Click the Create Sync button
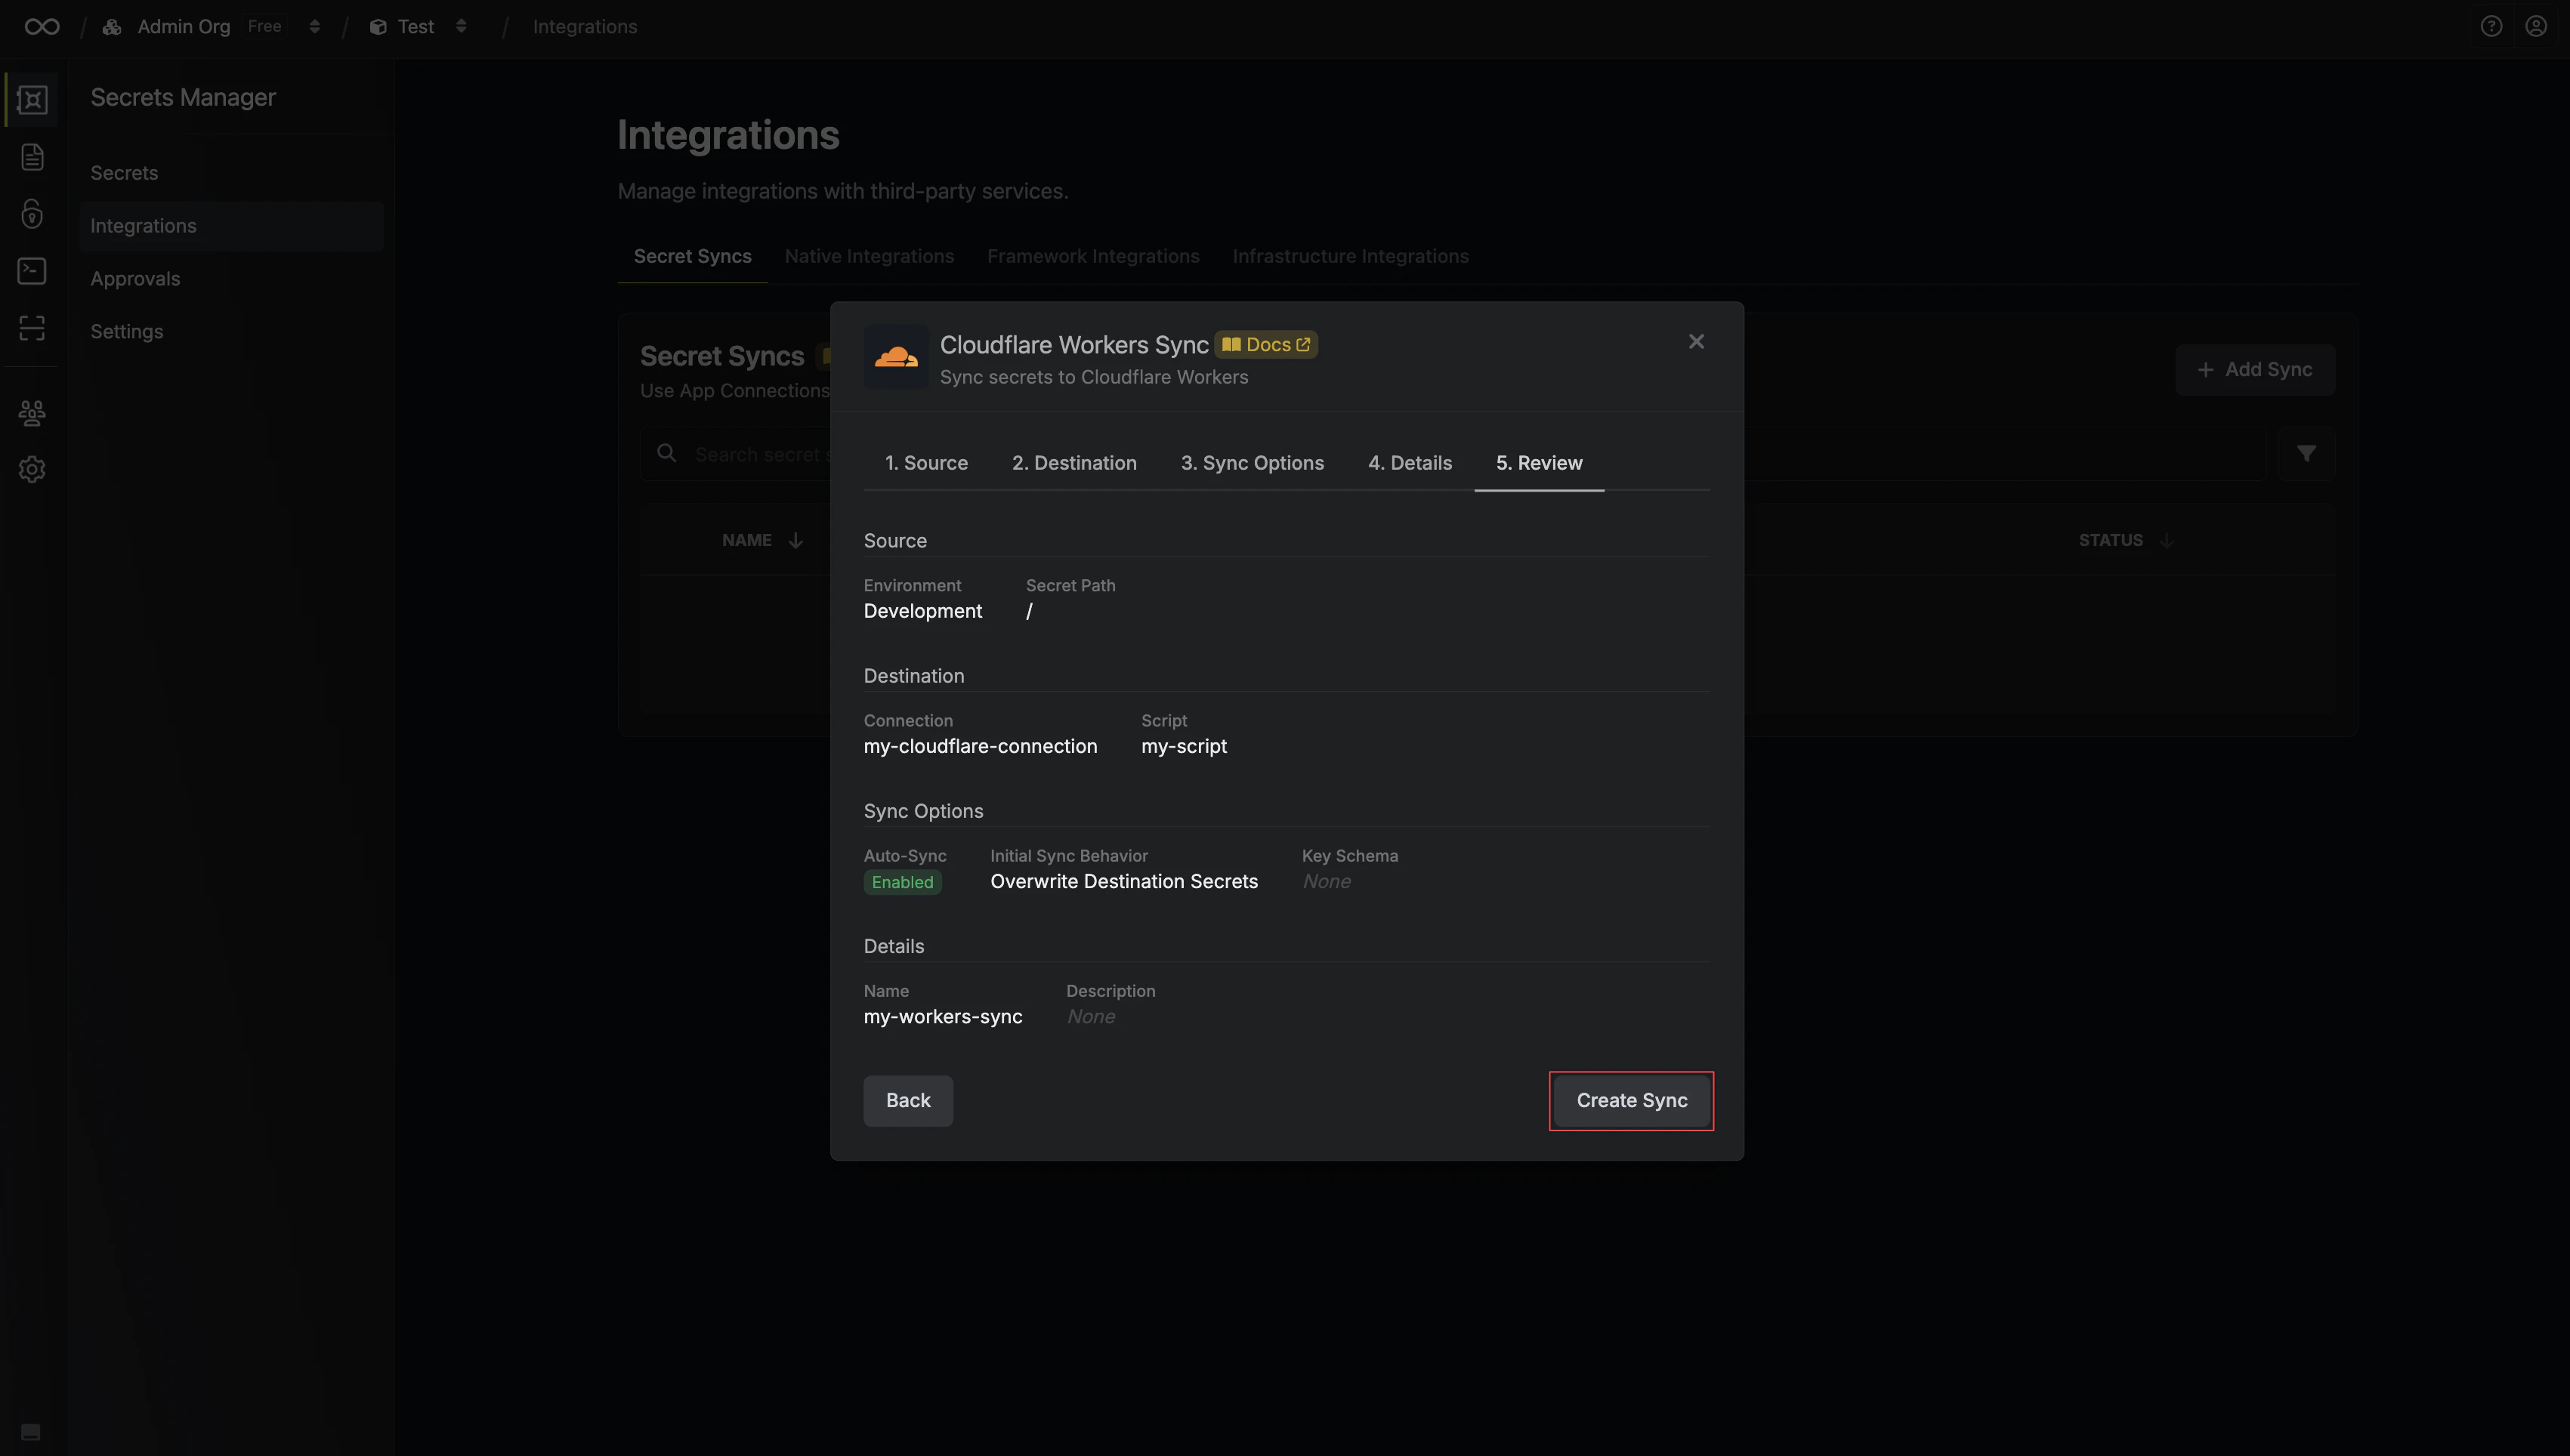 pos(1632,1101)
